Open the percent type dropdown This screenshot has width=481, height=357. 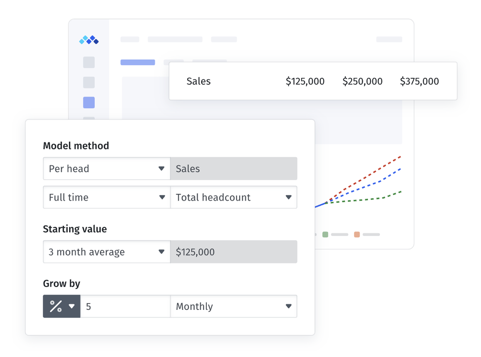tap(62, 306)
